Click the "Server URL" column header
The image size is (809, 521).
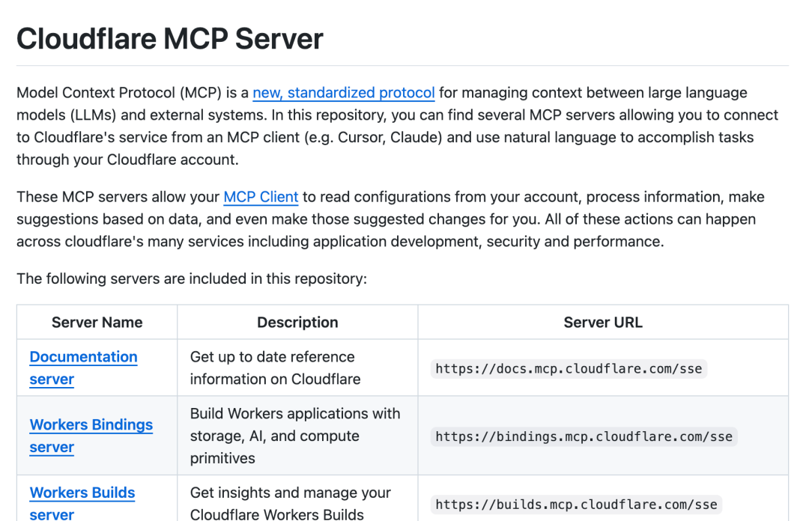click(x=603, y=323)
